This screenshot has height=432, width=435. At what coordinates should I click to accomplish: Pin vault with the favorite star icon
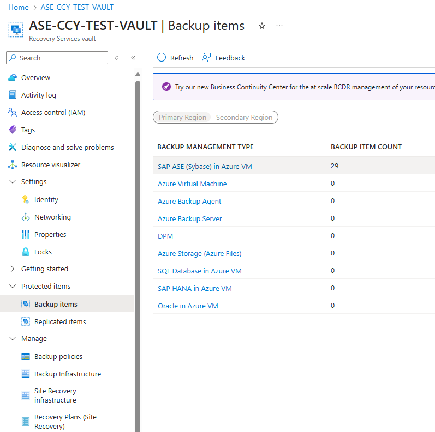pyautogui.click(x=262, y=26)
